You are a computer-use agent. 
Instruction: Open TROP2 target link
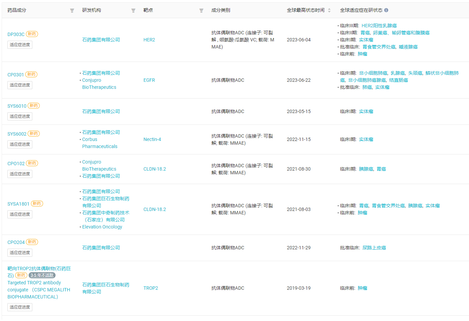point(150,288)
